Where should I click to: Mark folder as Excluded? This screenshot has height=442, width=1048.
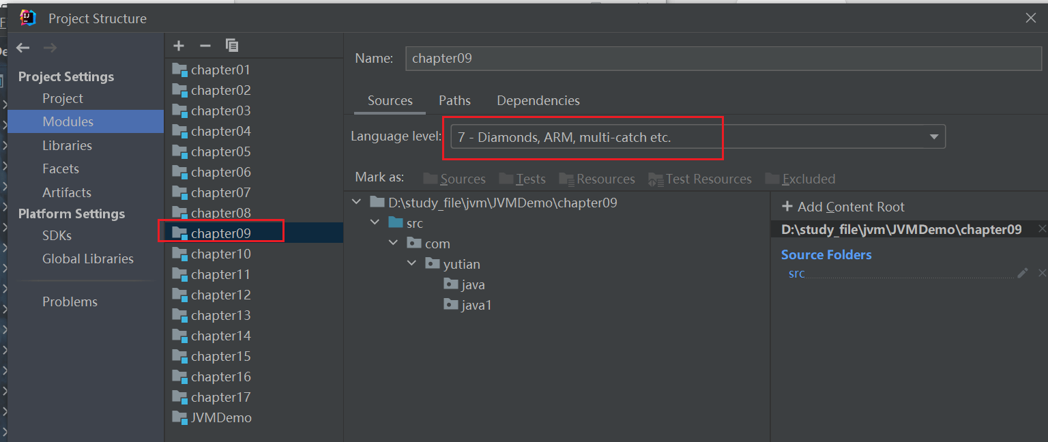pyautogui.click(x=800, y=179)
